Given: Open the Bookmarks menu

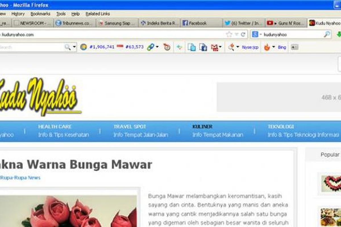Looking at the screenshot, I should pyautogui.click(x=40, y=14).
